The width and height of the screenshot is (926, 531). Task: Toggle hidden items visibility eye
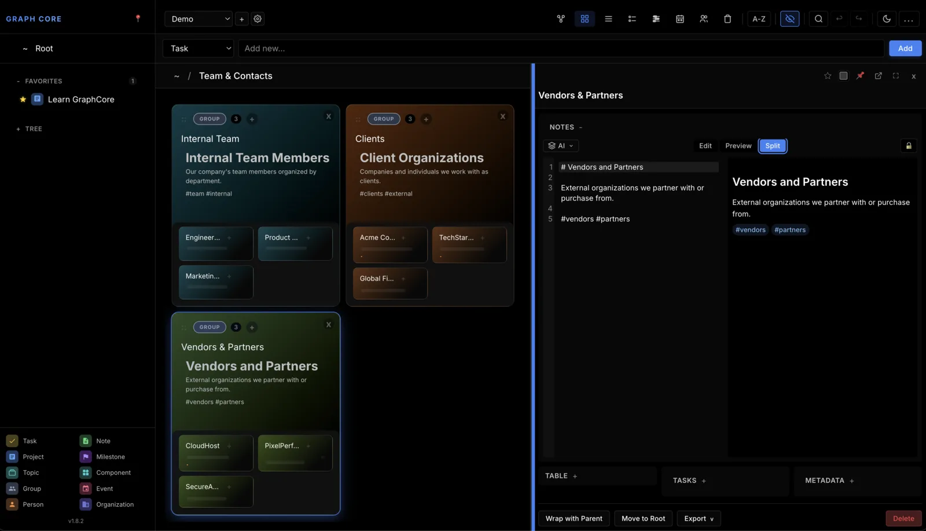click(x=789, y=19)
